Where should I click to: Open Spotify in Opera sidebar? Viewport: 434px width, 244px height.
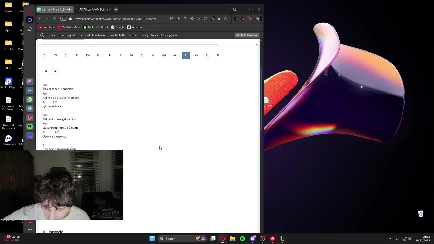(30, 126)
